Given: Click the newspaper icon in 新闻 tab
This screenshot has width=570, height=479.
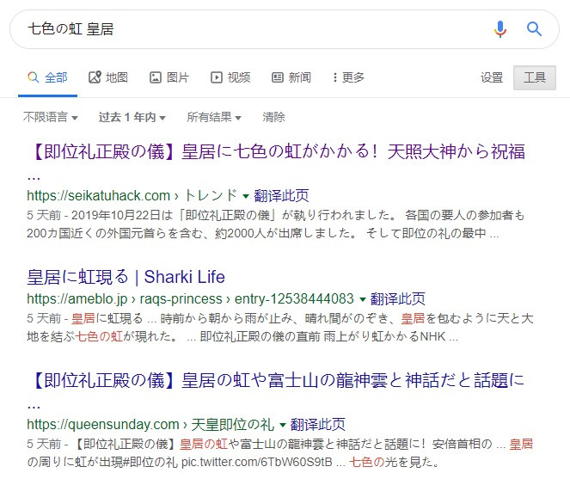Looking at the screenshot, I should 278,77.
